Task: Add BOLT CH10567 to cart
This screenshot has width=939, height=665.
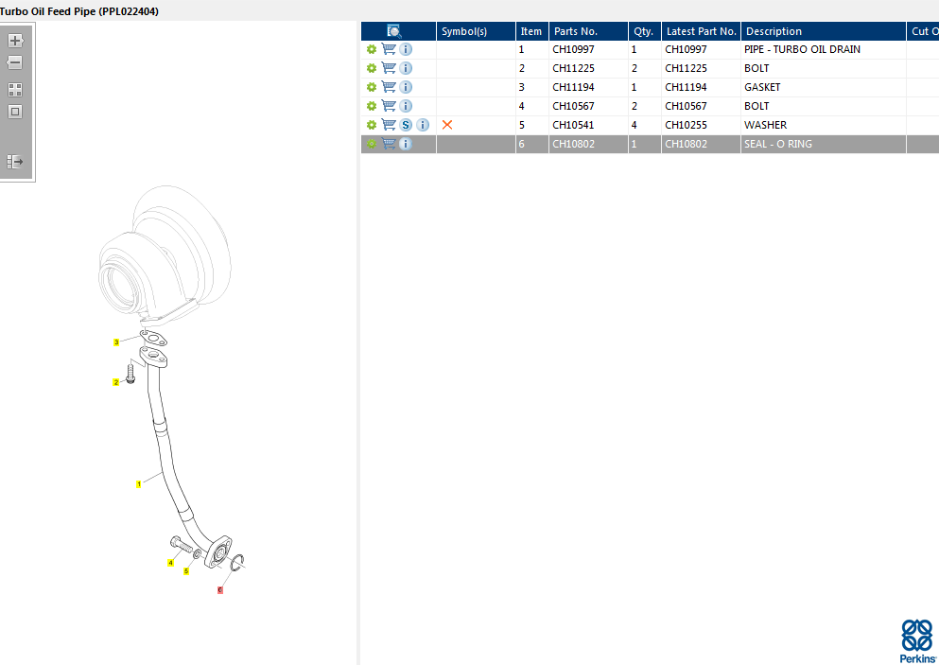Action: (x=389, y=106)
